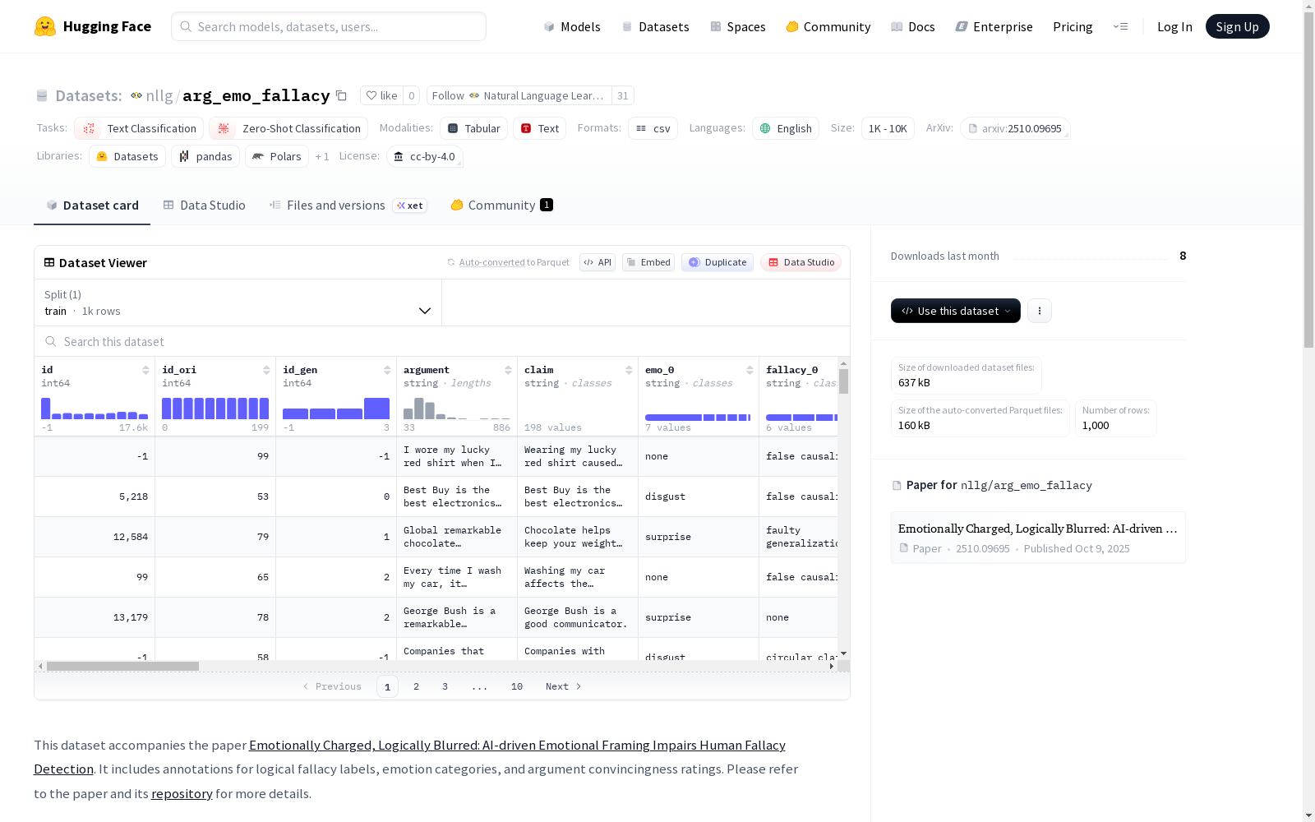Screen dimensions: 1315x822
Task: Sort by the emo_0 column arrows
Action: click(750, 370)
